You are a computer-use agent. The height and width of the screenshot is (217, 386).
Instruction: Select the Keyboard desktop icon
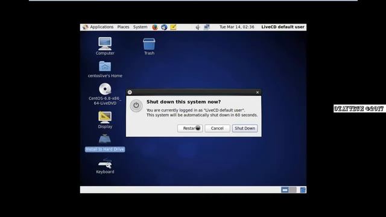click(x=105, y=166)
